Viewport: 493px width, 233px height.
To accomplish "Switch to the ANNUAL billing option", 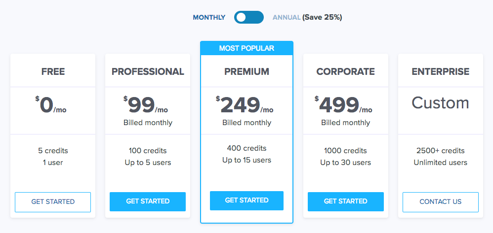I will coord(287,17).
